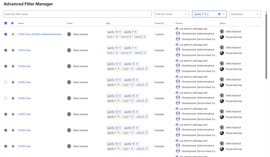Viewport: 270px width, 157px height.
Task: Open the A1008 Filter link
Action: (24, 130)
